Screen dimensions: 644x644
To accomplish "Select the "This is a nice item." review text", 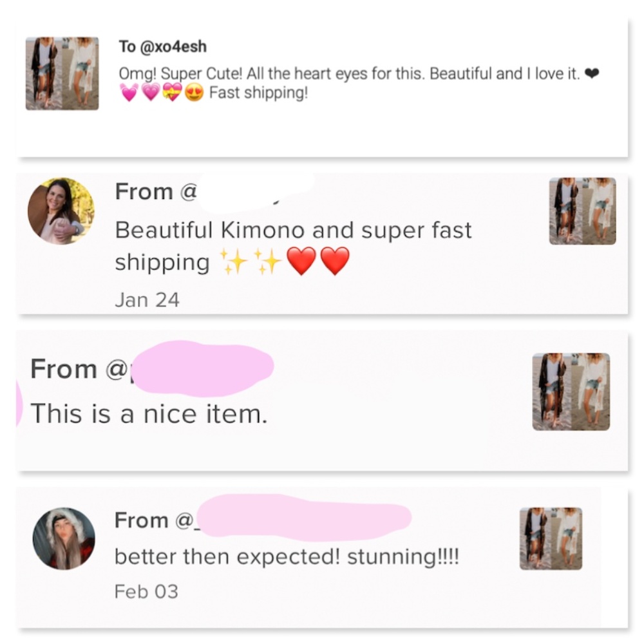I will 148,413.
